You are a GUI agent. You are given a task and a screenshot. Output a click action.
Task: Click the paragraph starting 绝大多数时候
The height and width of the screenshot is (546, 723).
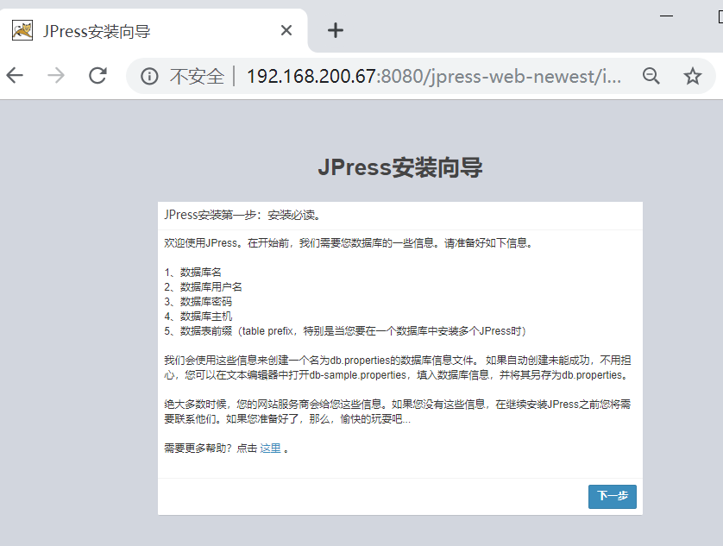click(398, 411)
